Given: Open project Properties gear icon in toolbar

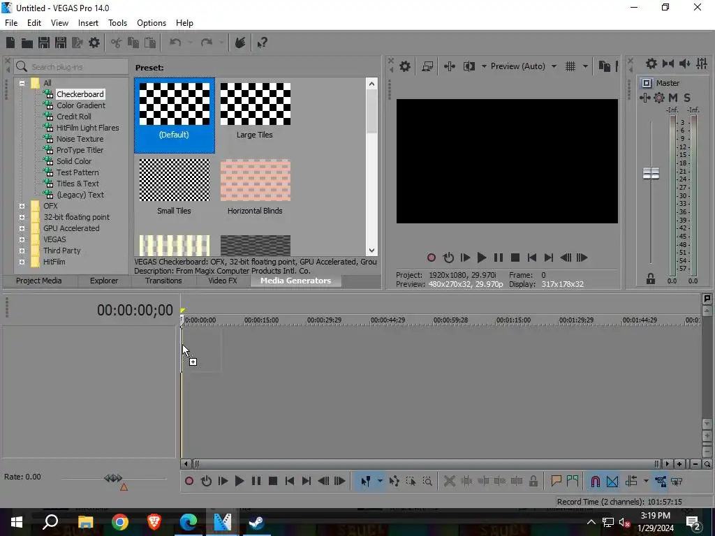Looking at the screenshot, I should 94,43.
